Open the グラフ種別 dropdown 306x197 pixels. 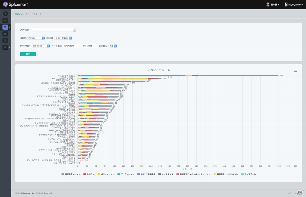point(41,46)
